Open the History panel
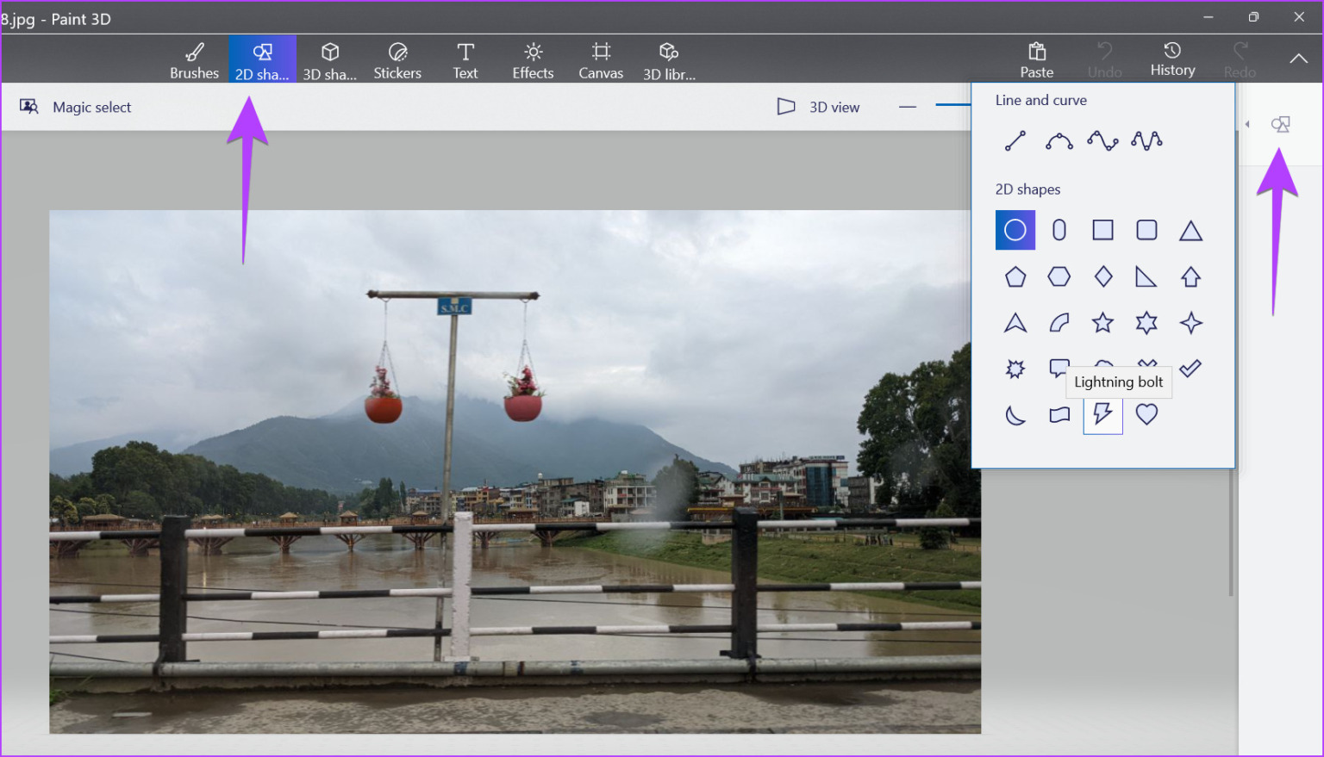This screenshot has height=757, width=1324. [x=1172, y=59]
